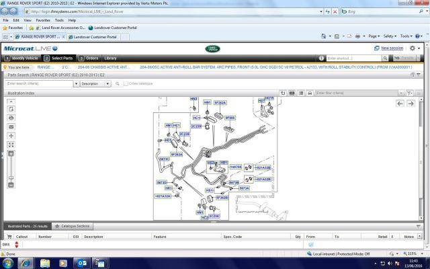Click the New session link

(x=392, y=48)
